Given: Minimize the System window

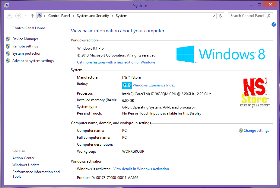Looking at the screenshot, I should (251, 5).
